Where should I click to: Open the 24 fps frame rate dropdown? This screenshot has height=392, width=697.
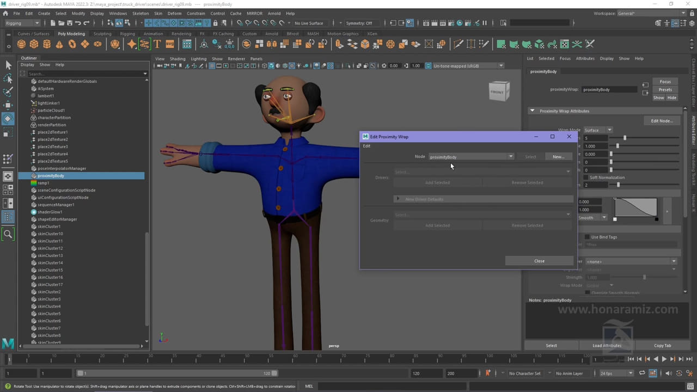pyautogui.click(x=616, y=373)
